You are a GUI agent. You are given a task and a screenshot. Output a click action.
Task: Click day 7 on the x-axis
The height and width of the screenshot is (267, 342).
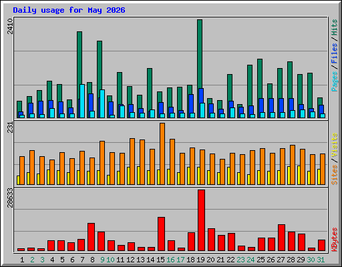pyautogui.click(x=82, y=260)
